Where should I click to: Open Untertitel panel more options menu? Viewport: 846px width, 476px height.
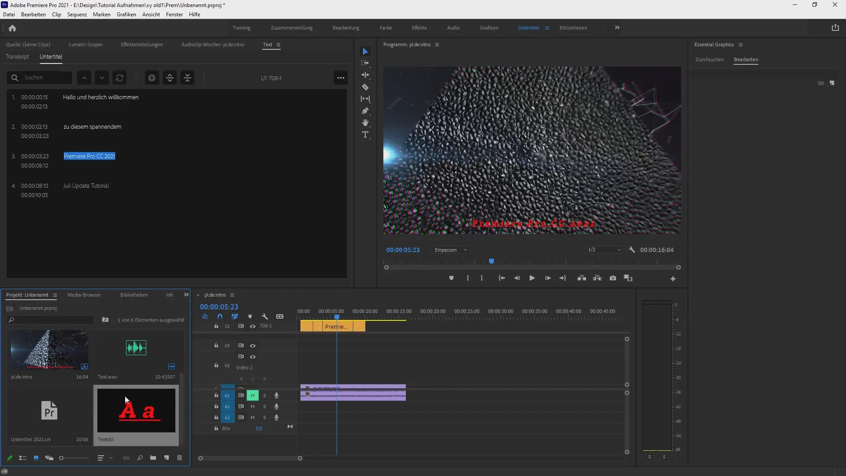click(341, 78)
